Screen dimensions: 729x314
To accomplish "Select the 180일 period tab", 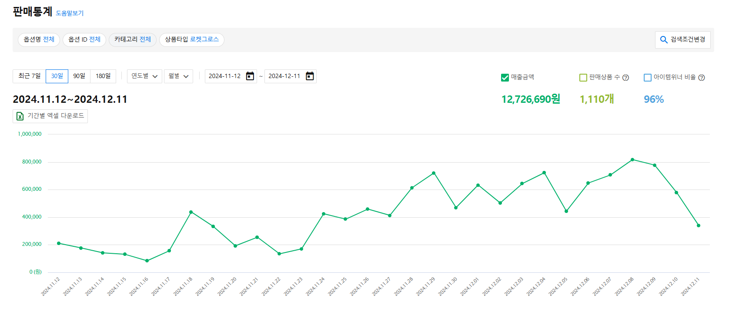I will 103,76.
